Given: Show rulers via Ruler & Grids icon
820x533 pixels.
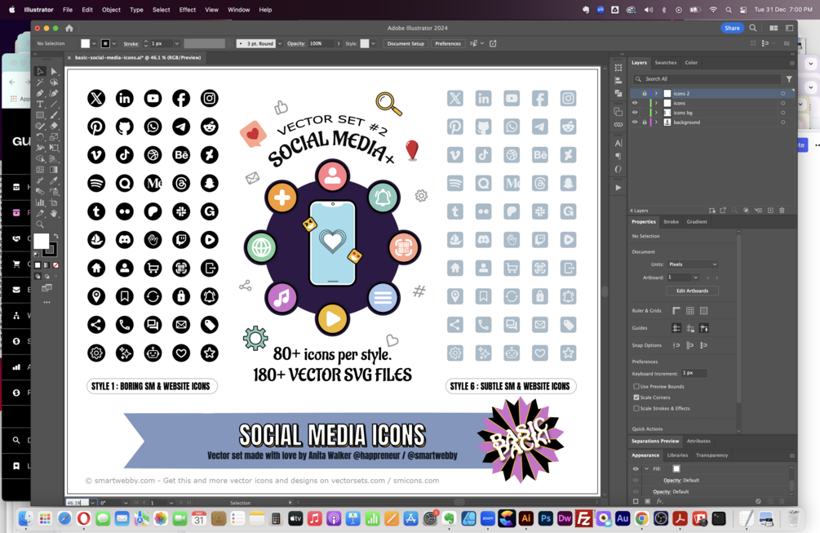Looking at the screenshot, I should click(676, 311).
